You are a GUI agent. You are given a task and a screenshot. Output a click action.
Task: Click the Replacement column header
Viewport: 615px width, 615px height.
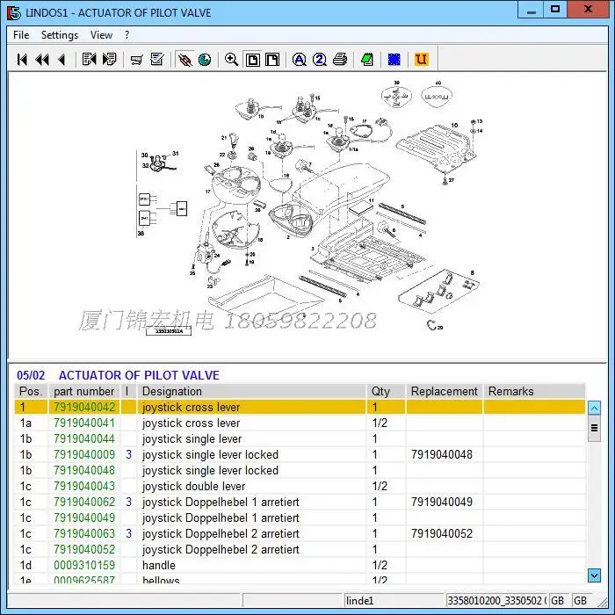(445, 392)
